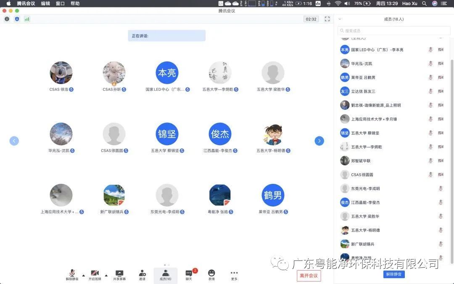
Task: Open the 编辑 menu in menu bar
Action: coord(45,3)
